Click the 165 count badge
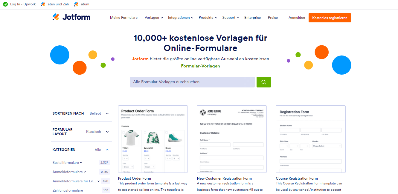 tap(106, 190)
